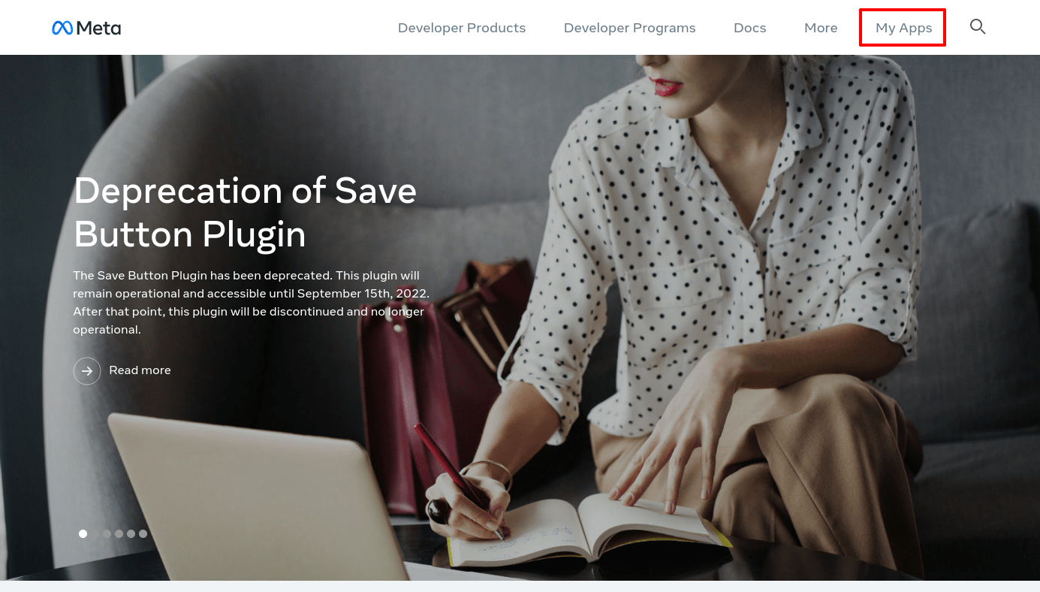Click the polka dot blouse in the hero photo
Viewport: 1040px width, 592px height.
pyautogui.click(x=721, y=225)
